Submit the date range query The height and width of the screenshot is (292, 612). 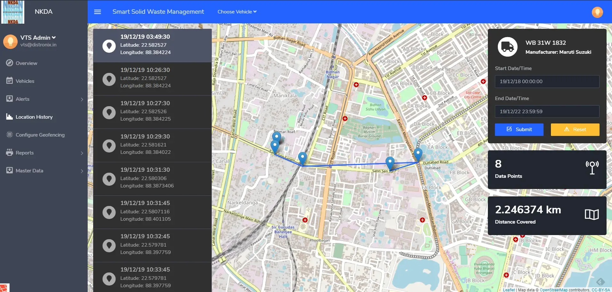519,130
